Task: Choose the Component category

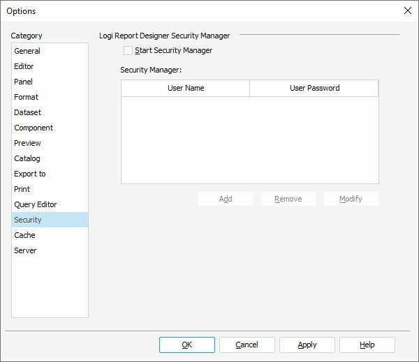Action: tap(33, 128)
